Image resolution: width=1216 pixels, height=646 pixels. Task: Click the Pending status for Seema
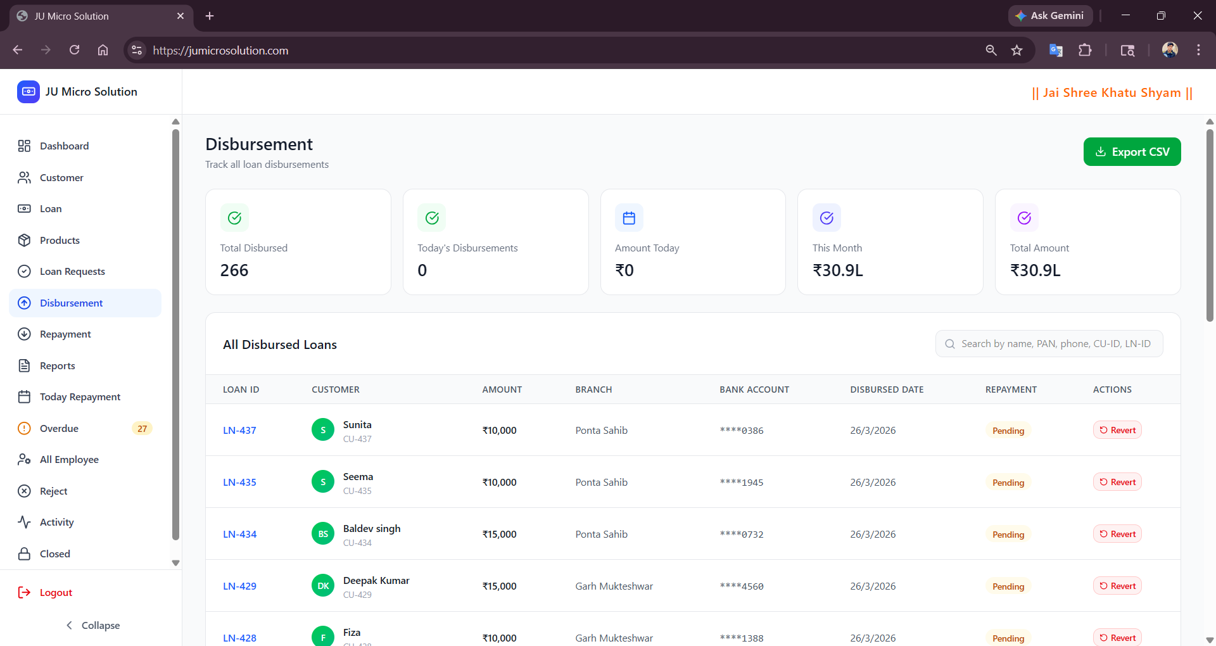point(1008,483)
